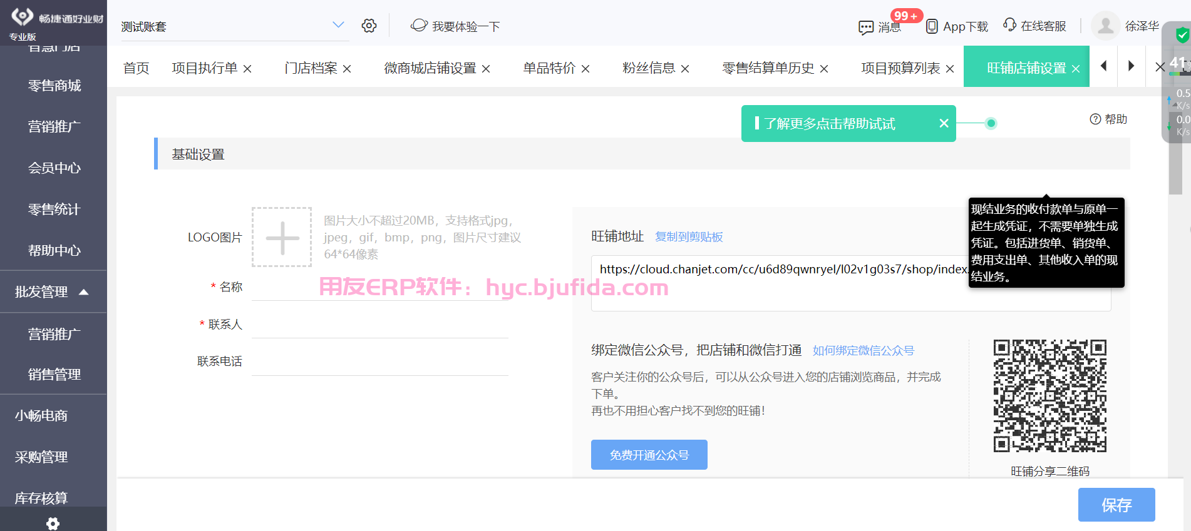Click the 我要体验一下 planet icon
The width and height of the screenshot is (1191, 531).
pyautogui.click(x=419, y=26)
